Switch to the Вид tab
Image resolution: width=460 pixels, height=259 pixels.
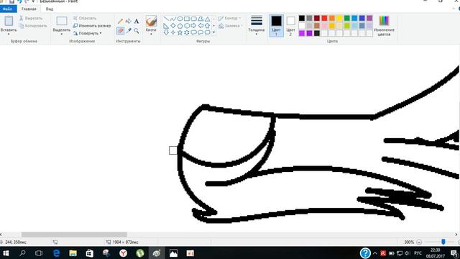point(50,9)
